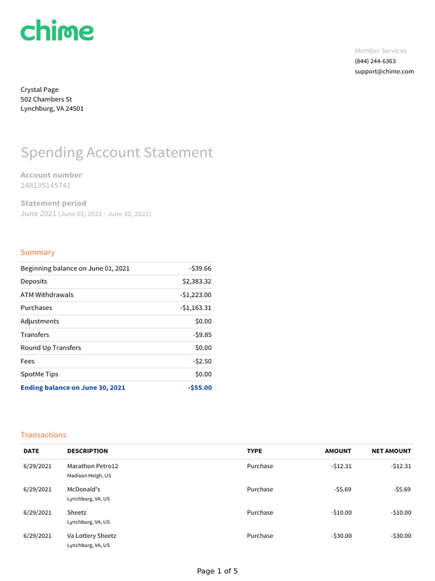Viewport: 435px width, 581px height.
Task: Select the name Crystal Page
Action: 40,90
